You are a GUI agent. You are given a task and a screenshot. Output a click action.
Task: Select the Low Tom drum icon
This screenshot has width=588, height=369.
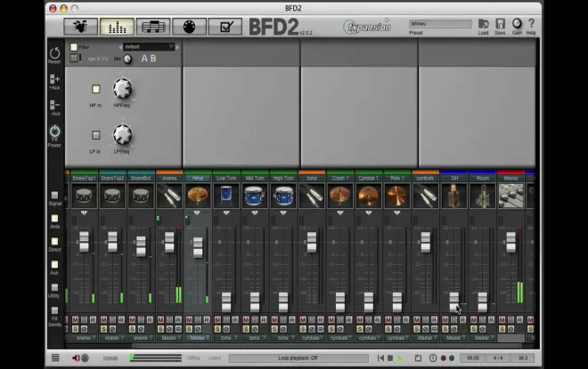(226, 196)
